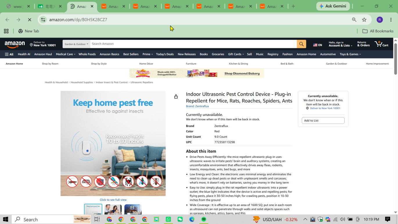Click the share icon beside product image

pos(176,96)
